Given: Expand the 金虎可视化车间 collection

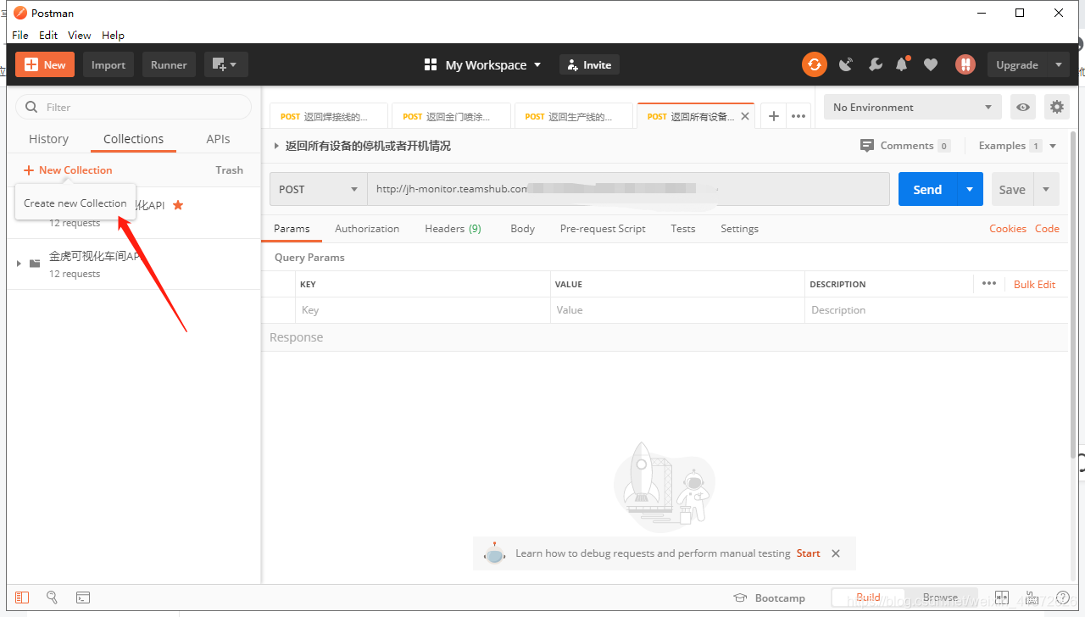Looking at the screenshot, I should click(19, 264).
